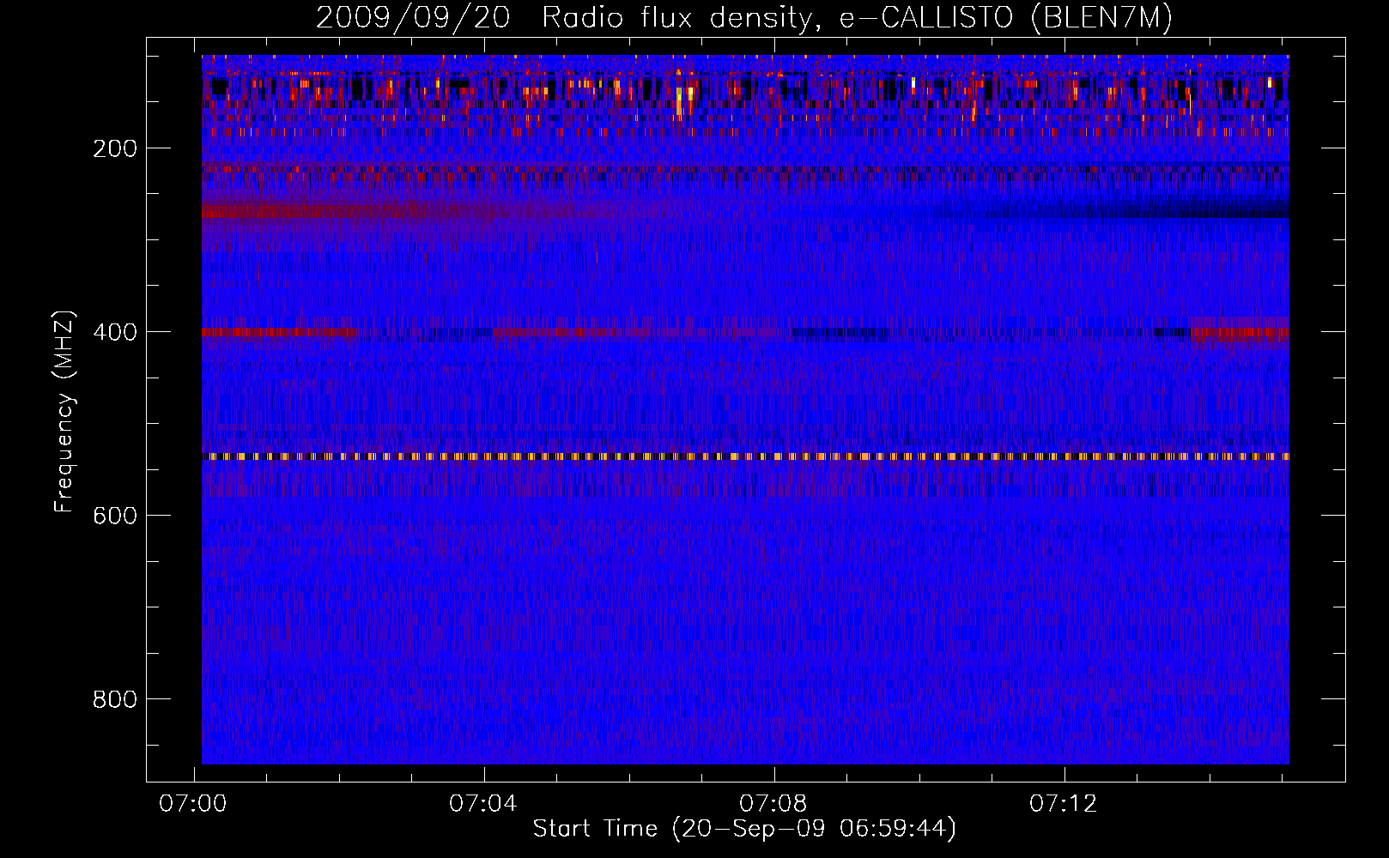This screenshot has width=1389, height=858.
Task: Click the 07:00 time tick label
Action: tap(194, 803)
